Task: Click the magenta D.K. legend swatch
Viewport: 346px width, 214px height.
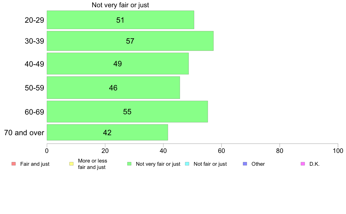Action: [303, 164]
